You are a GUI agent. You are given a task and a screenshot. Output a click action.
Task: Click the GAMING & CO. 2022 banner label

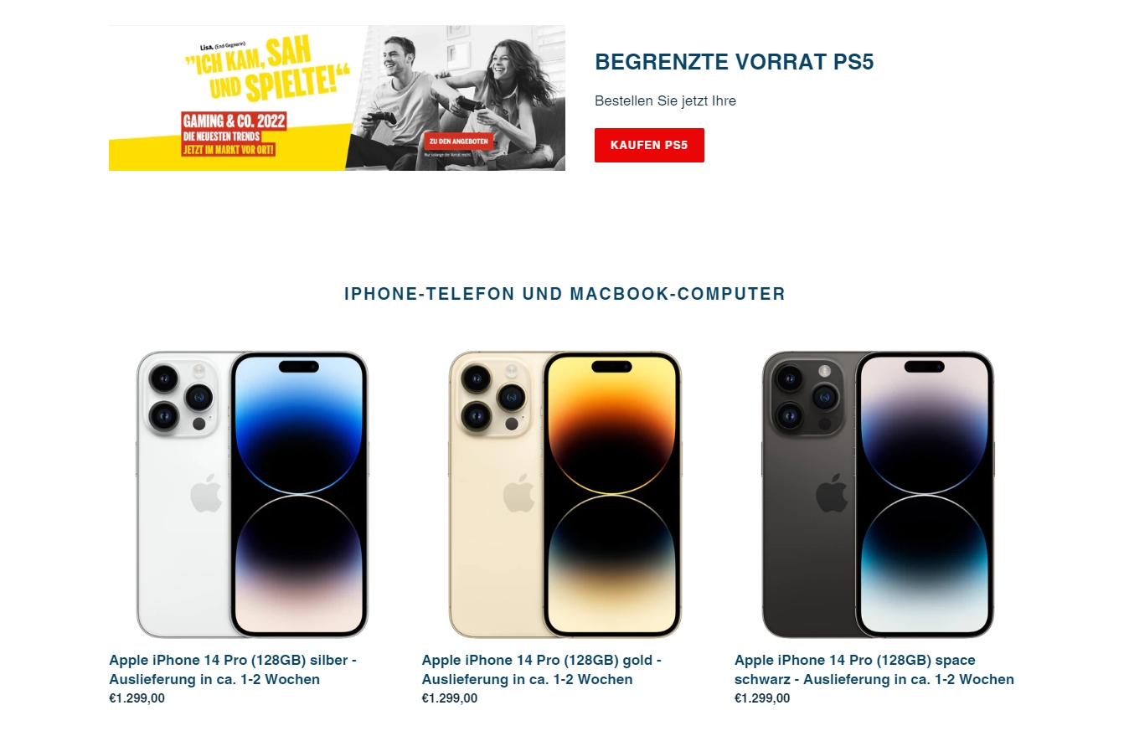click(x=235, y=121)
